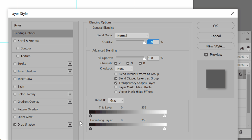This screenshot has height=140, width=252.
Task: Enable the Texture checkbox
Action: pyautogui.click(x=18, y=56)
